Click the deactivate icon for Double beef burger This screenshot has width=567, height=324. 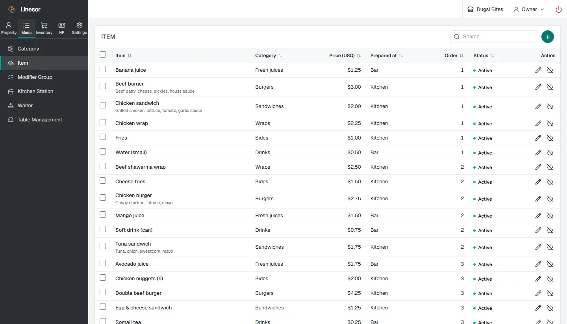(550, 293)
